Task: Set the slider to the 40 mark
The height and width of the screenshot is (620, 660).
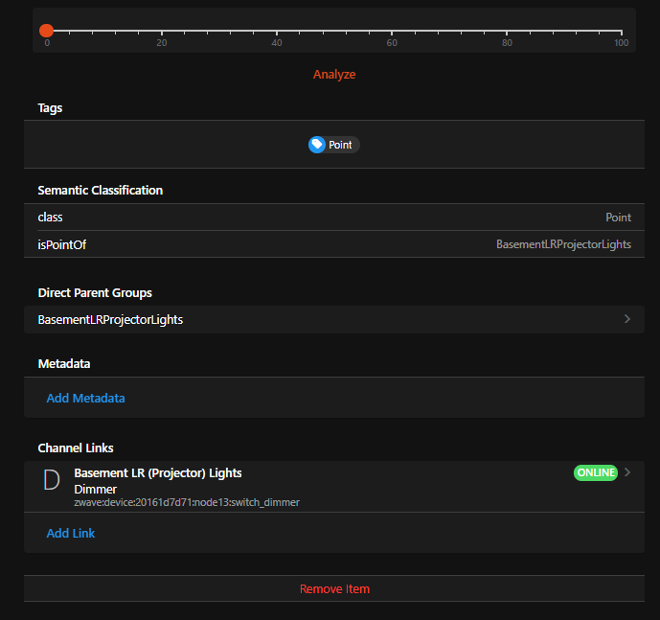Action: pos(277,31)
